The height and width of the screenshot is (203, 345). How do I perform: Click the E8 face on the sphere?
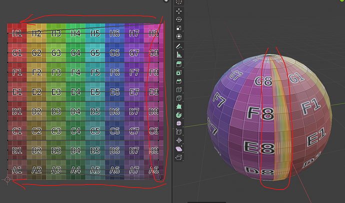[x=259, y=147]
